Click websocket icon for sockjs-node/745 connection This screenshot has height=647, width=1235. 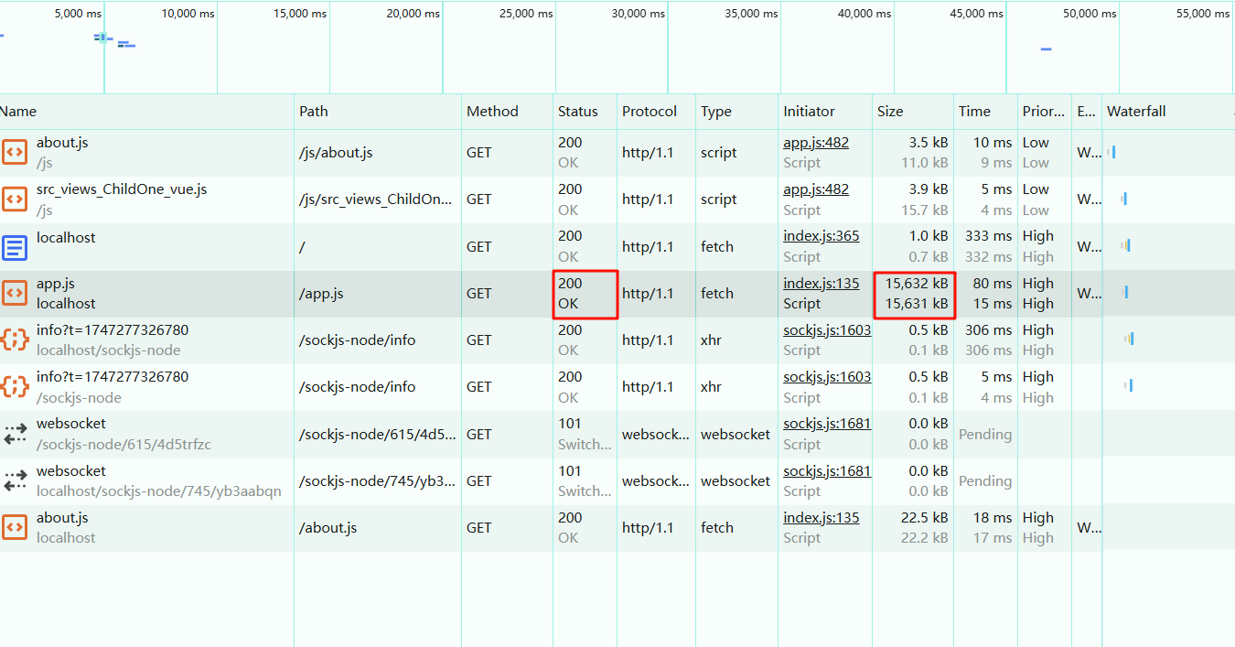[x=15, y=480]
